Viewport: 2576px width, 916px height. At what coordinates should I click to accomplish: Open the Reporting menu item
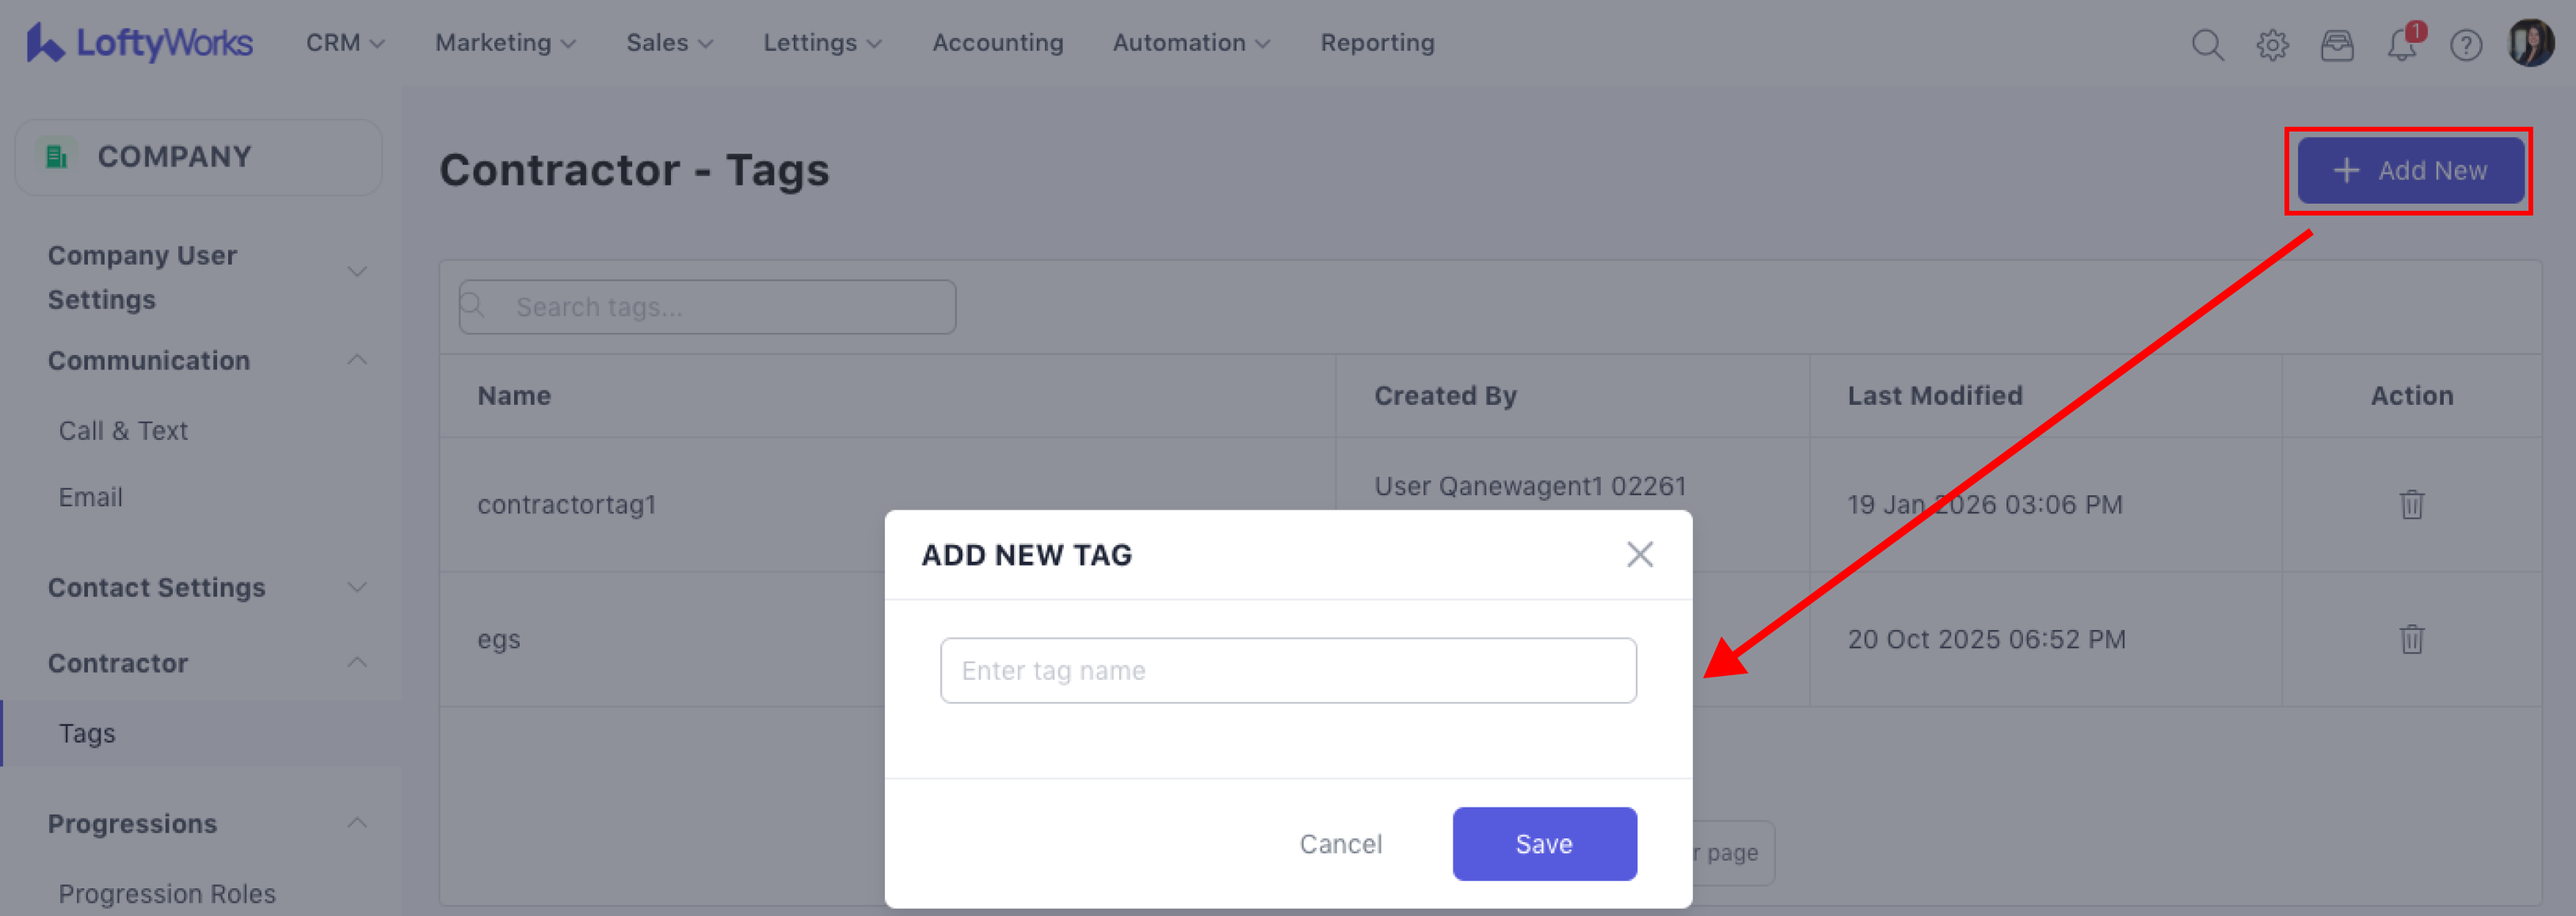(1377, 43)
